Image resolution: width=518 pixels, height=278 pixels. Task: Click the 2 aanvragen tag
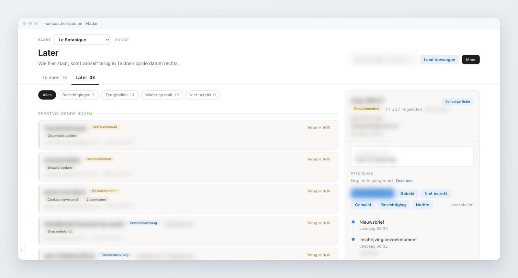tap(96, 200)
